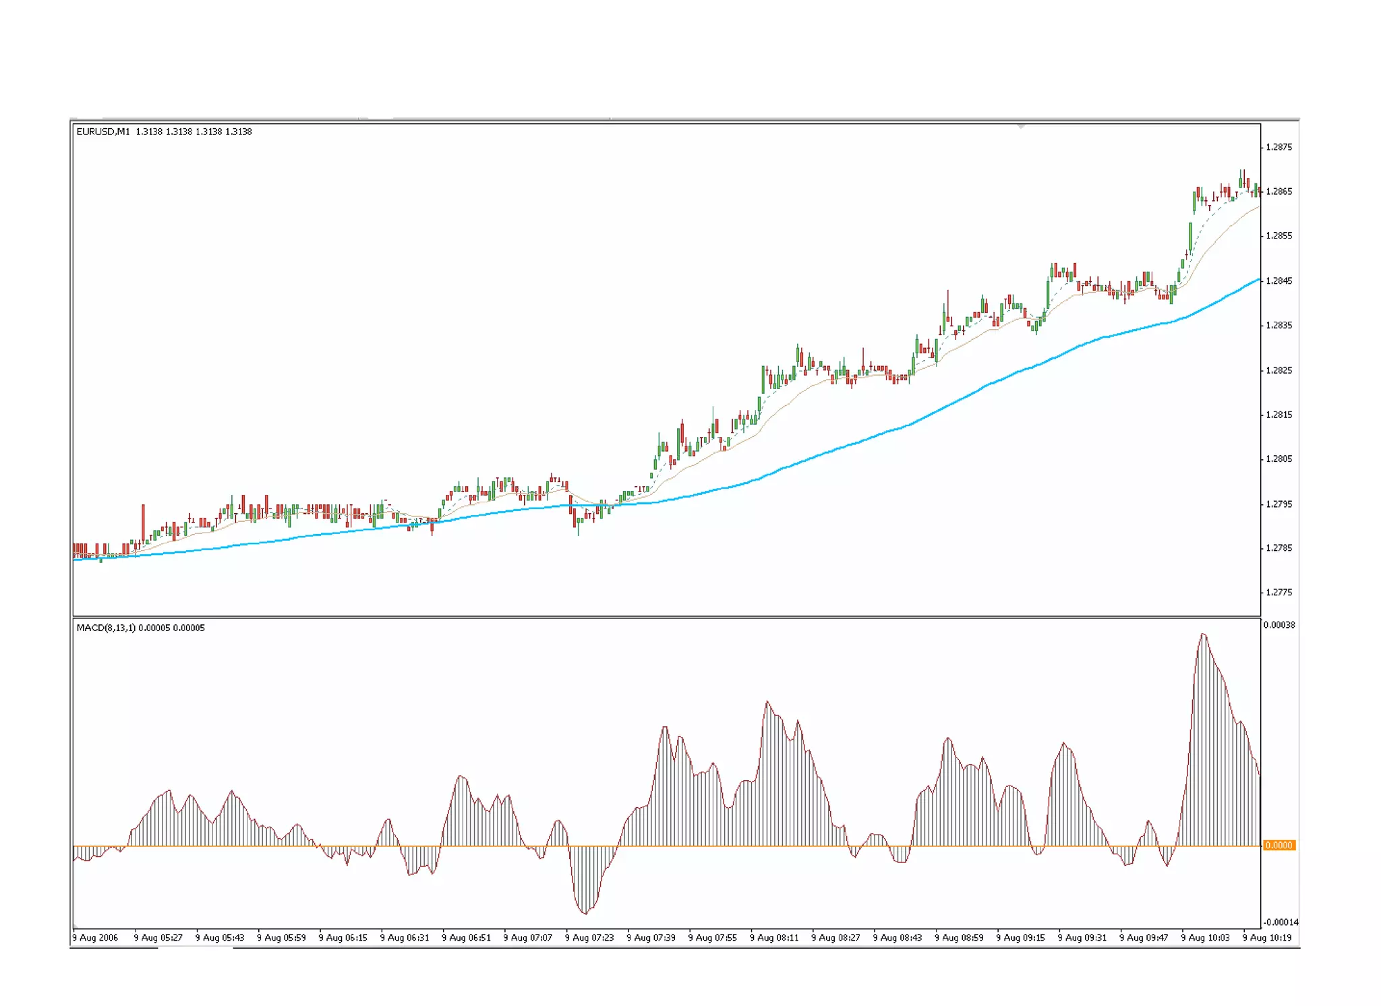The width and height of the screenshot is (1381, 1006).
Task: Click the 0.00038 MACD scale label
Action: (1279, 625)
